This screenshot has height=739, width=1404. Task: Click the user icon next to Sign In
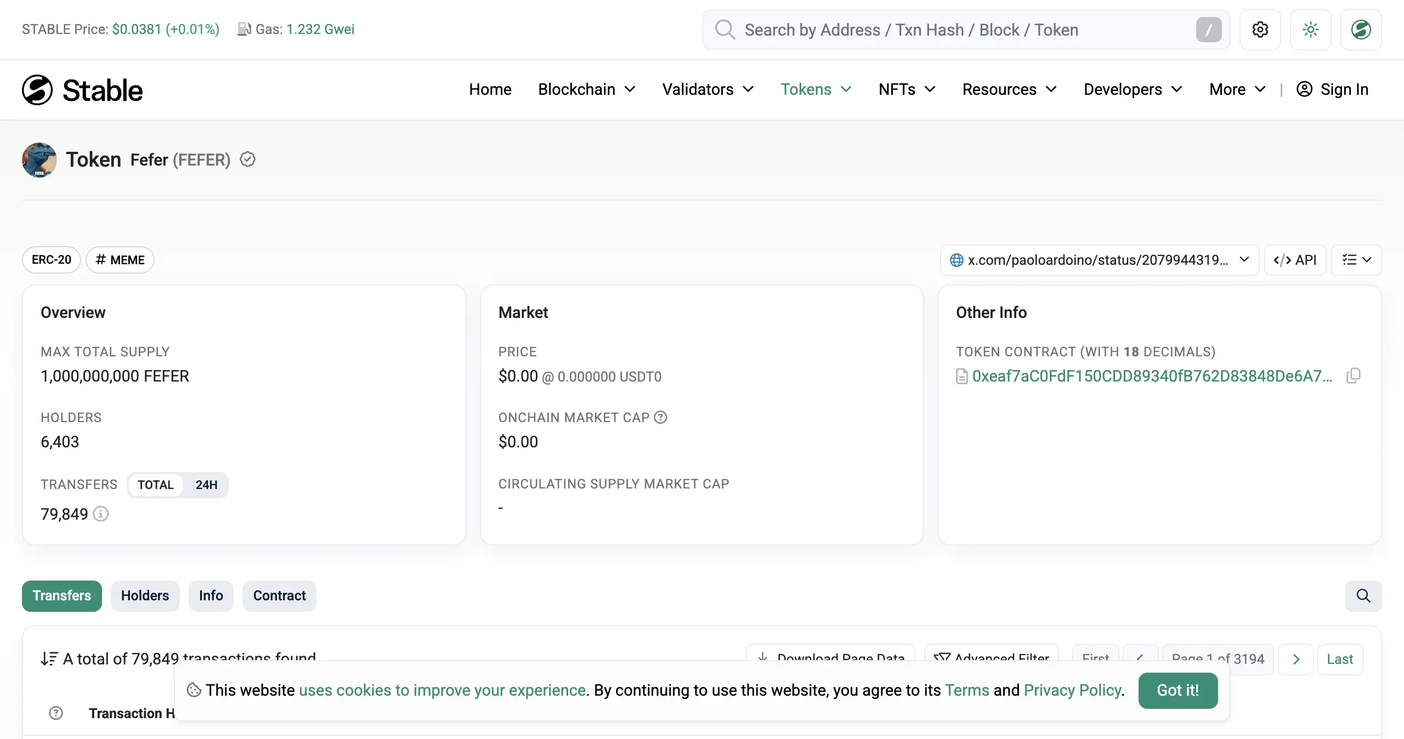pyautogui.click(x=1304, y=89)
